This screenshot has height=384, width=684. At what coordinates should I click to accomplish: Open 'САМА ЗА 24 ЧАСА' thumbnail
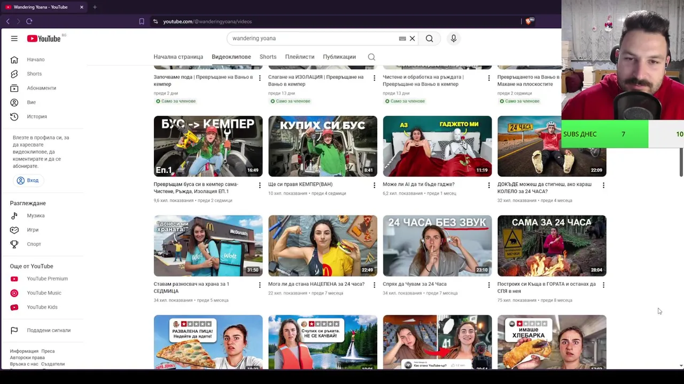[x=551, y=246]
